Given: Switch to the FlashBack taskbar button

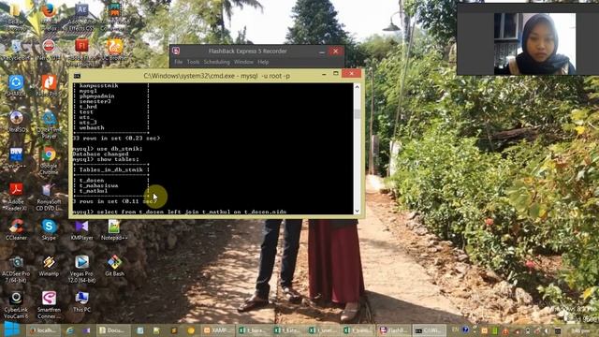Looking at the screenshot, I should click(394, 330).
